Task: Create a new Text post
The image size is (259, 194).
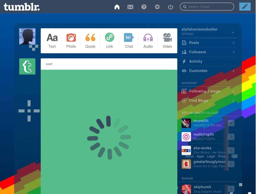Action: (x=52, y=41)
